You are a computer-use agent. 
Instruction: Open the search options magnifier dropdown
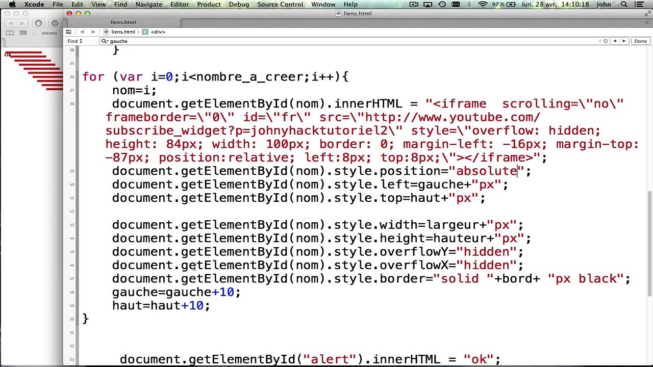[x=105, y=41]
